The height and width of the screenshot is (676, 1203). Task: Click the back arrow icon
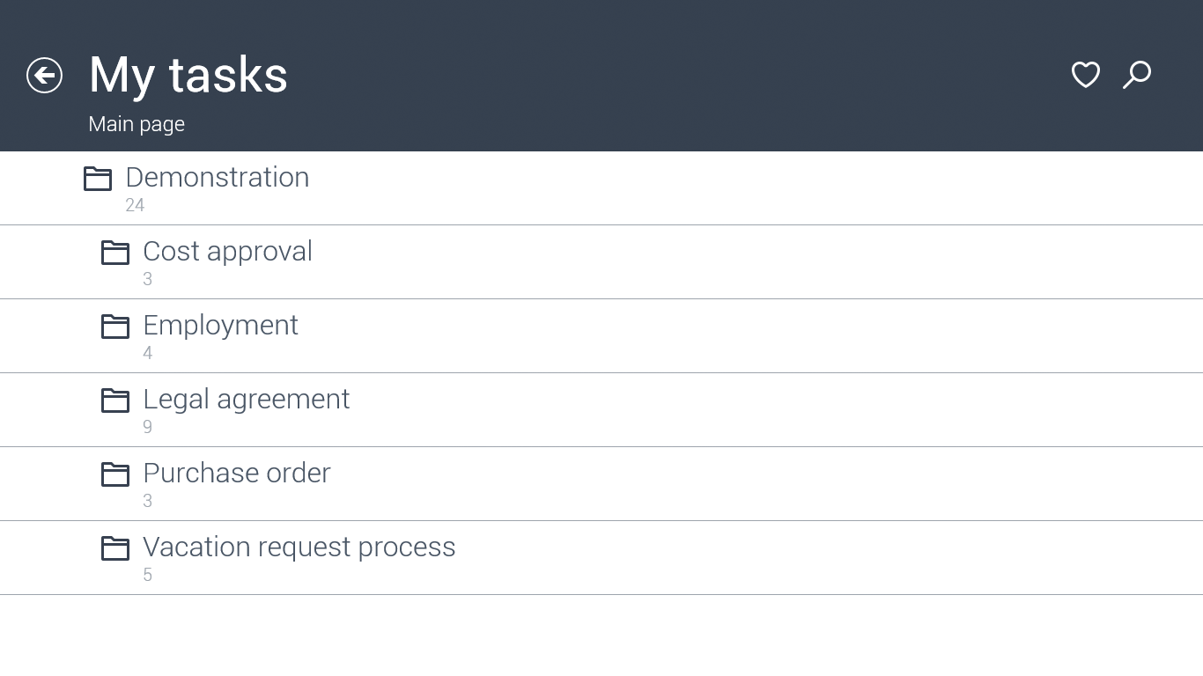[x=44, y=76]
